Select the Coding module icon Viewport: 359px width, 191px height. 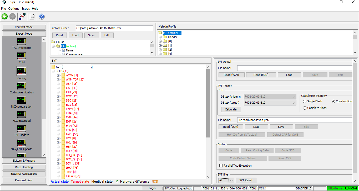point(22,71)
